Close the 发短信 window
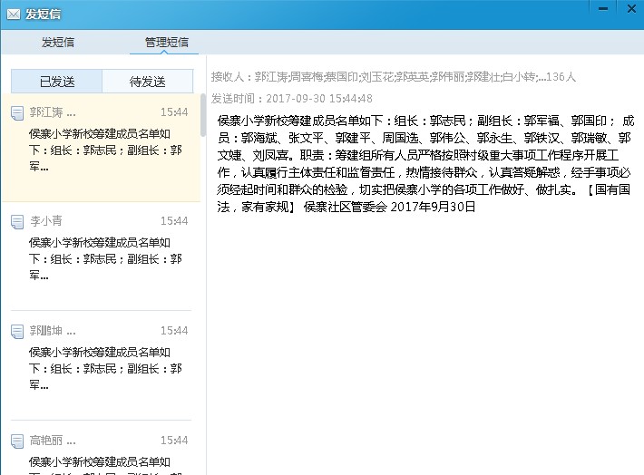This screenshot has height=475, width=644. pos(631,8)
